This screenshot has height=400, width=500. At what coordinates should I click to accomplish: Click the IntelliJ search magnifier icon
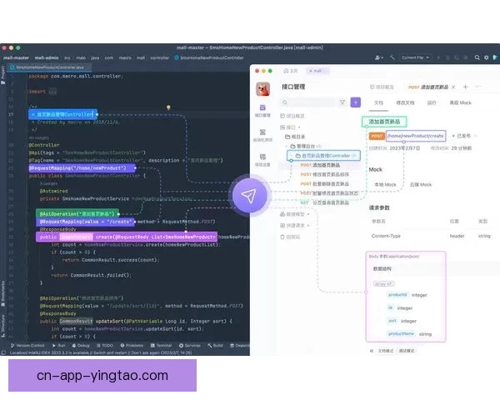pos(476,57)
